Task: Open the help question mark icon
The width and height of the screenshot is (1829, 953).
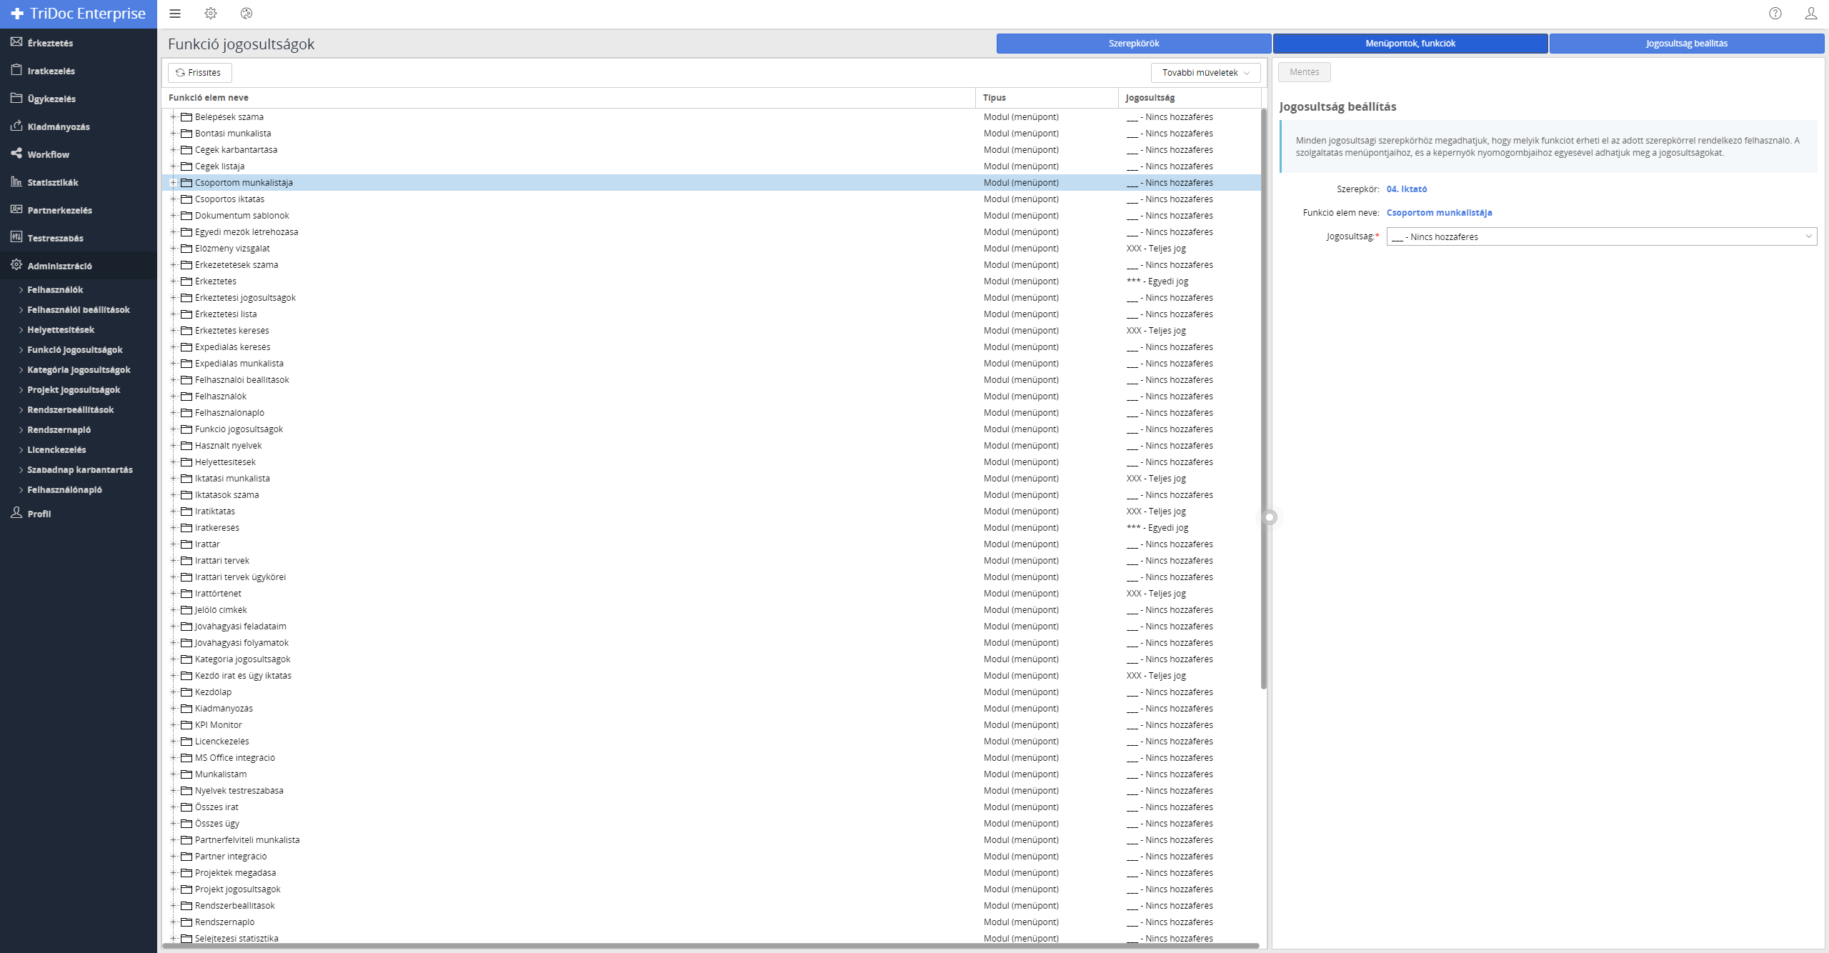Action: 1775,14
